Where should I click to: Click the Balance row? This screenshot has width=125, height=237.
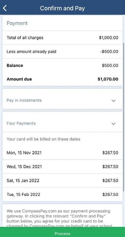pos(62,66)
